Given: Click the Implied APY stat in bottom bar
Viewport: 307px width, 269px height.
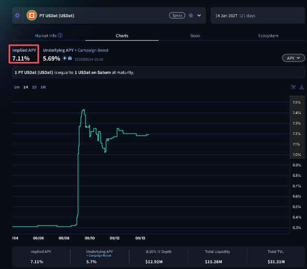Looking at the screenshot, I should point(41,256).
